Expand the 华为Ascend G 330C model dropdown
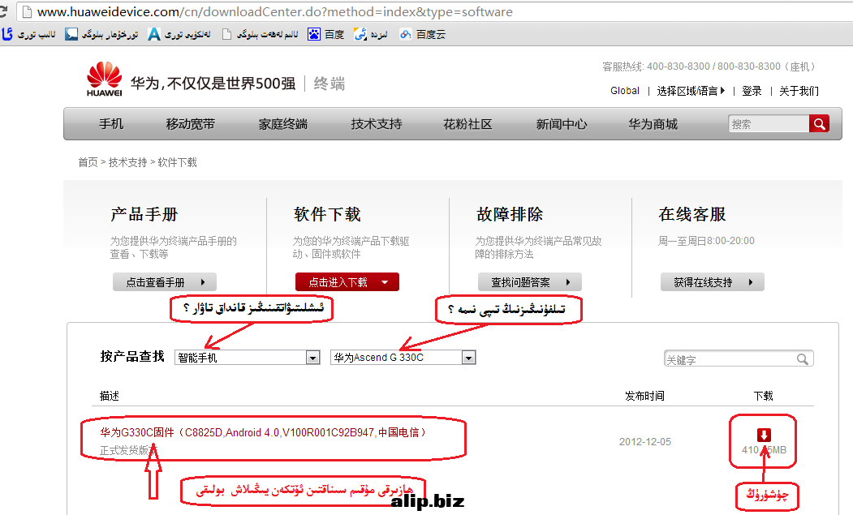The height and width of the screenshot is (515, 853). pyautogui.click(x=468, y=358)
